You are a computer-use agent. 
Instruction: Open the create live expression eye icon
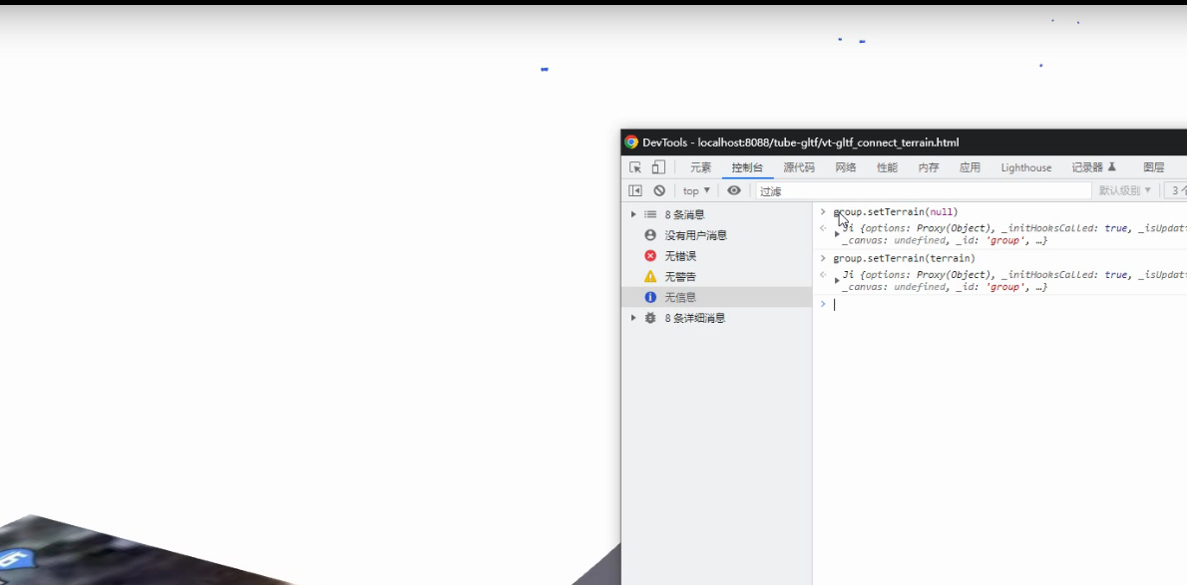[734, 190]
